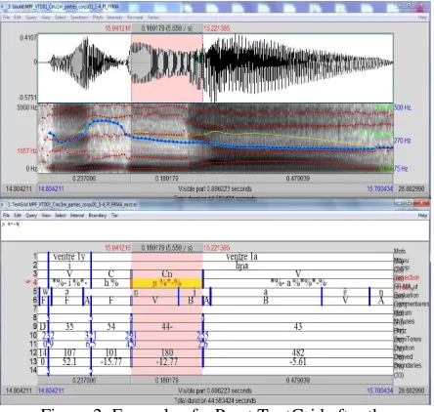The width and height of the screenshot is (434, 412).
Task: Open the Edit menu in the Sound window
Action: [18, 18]
